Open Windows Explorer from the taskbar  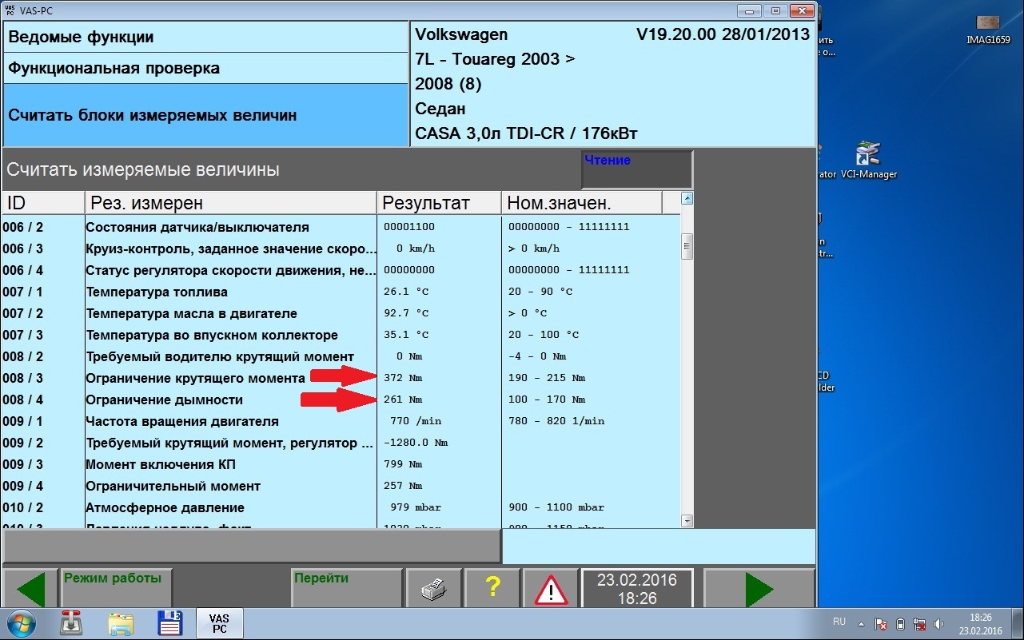point(120,623)
